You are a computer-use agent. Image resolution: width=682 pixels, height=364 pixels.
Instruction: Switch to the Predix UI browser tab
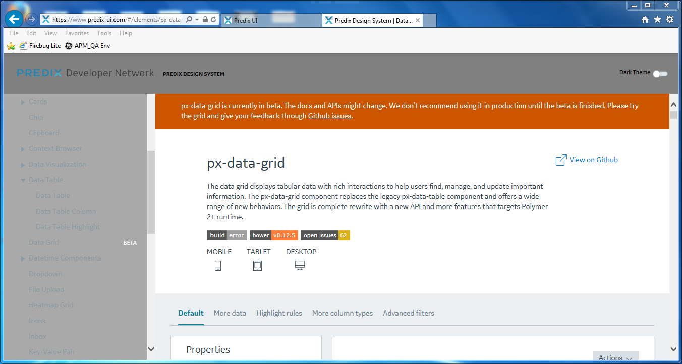click(271, 21)
